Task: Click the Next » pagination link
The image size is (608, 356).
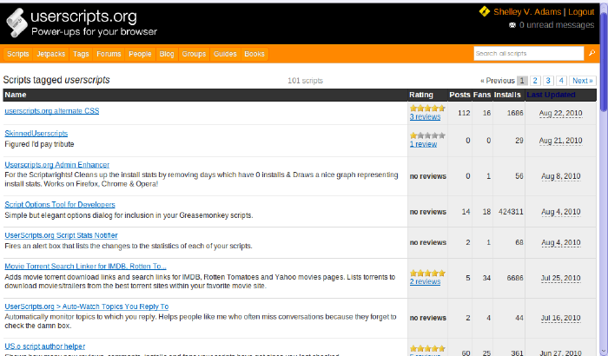Action: [583, 81]
